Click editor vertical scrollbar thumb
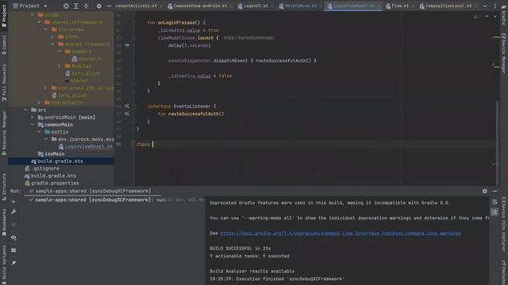Screen dimensions: 508x285 497,142
